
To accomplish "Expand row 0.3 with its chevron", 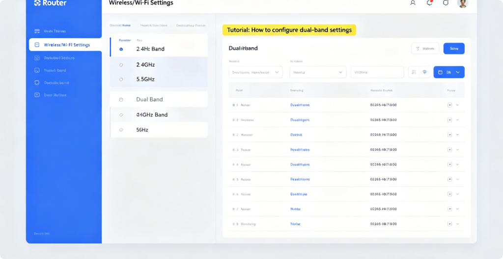I will pos(457,149).
